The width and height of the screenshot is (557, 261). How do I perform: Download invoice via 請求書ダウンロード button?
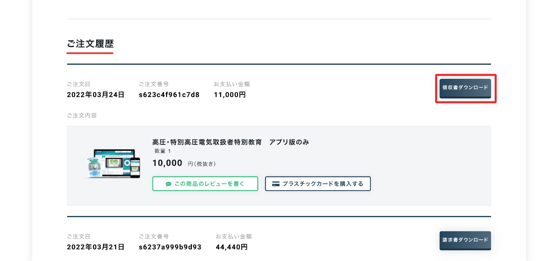click(x=465, y=240)
